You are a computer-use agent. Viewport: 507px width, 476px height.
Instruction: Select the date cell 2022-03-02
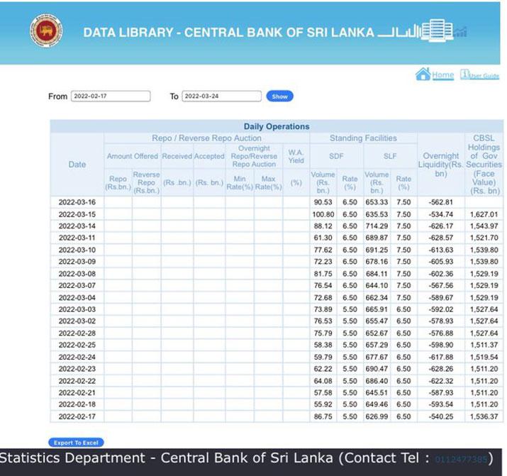click(x=77, y=321)
